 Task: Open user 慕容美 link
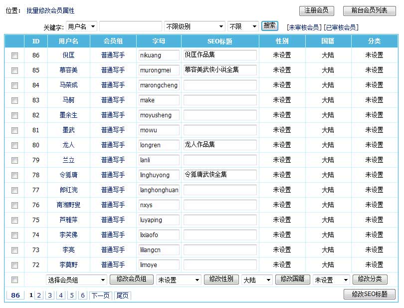coord(68,70)
